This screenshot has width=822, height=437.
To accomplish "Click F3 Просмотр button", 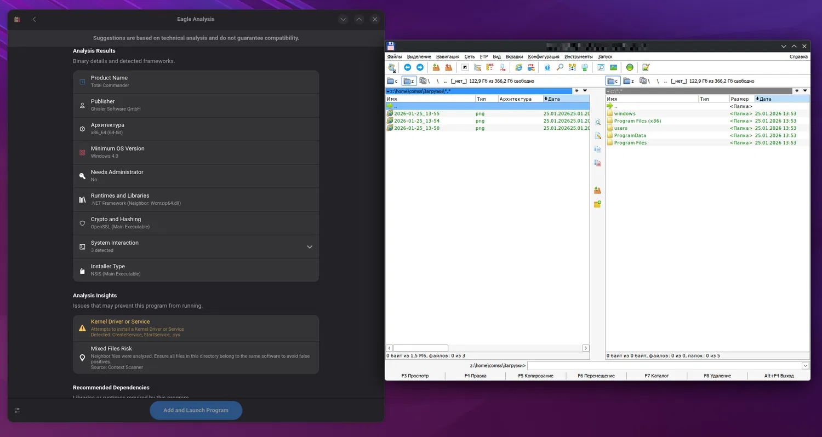I will tap(415, 376).
